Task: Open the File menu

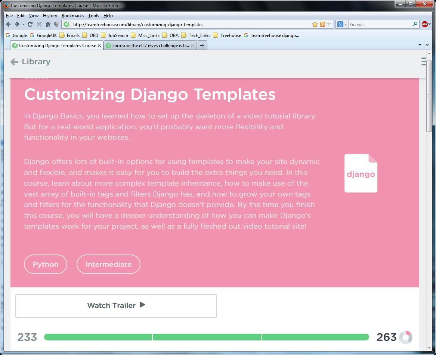Action: click(x=9, y=16)
